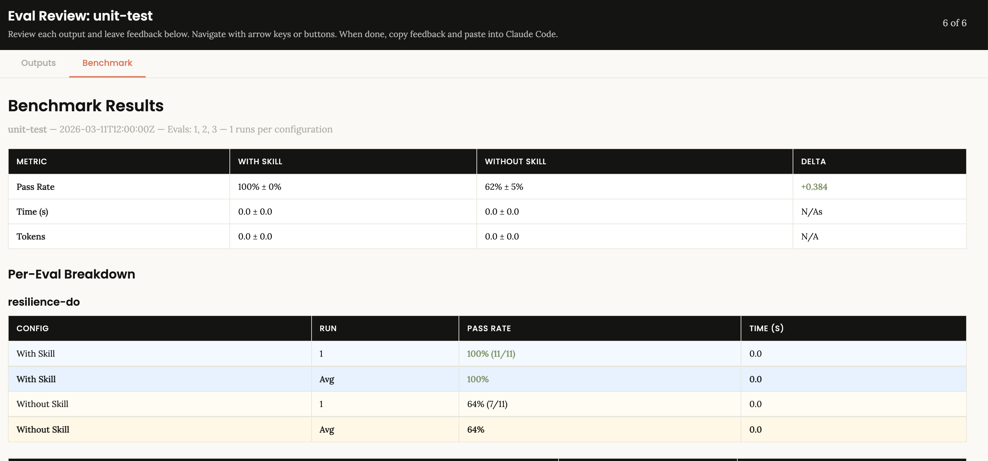Screen dimensions: 988x461
Task: Click the Eval Review: unit-test title
Action: pos(80,16)
